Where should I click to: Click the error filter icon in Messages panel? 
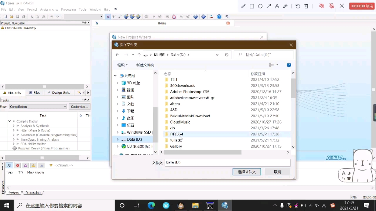click(x=17, y=165)
